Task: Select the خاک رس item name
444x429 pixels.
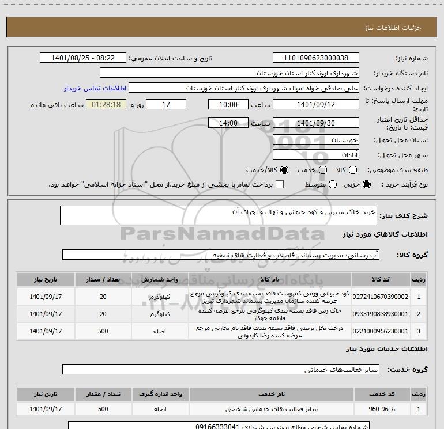Action: pos(270,314)
